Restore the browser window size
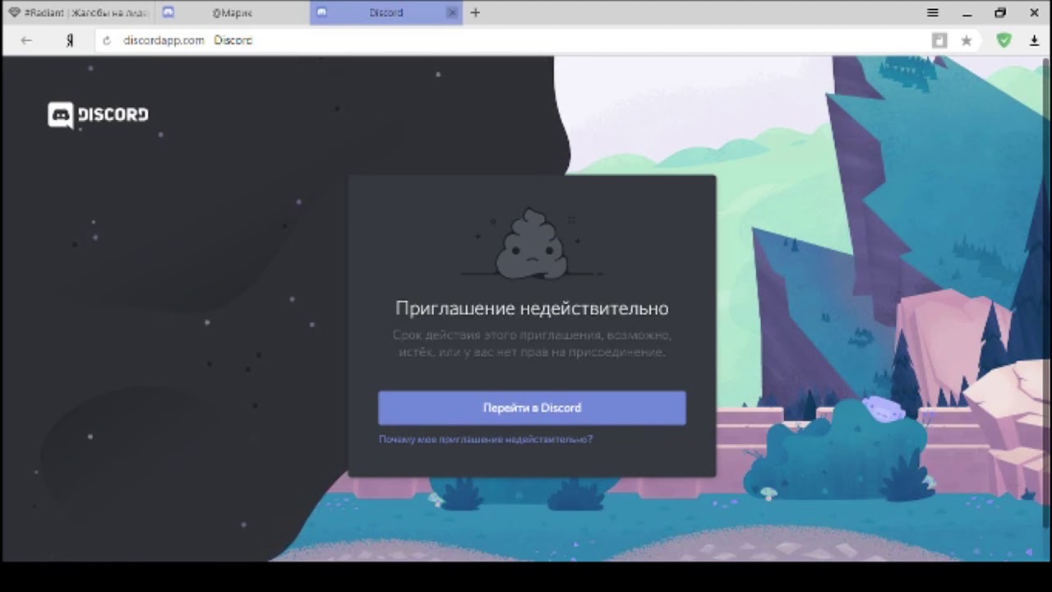Screen dimensions: 1052x592 pos(1000,12)
